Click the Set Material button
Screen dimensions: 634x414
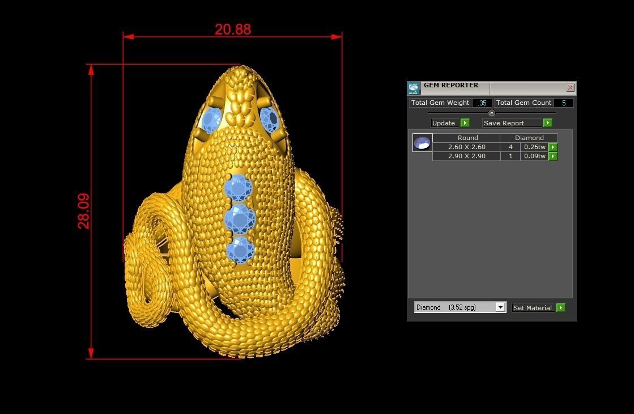[534, 307]
